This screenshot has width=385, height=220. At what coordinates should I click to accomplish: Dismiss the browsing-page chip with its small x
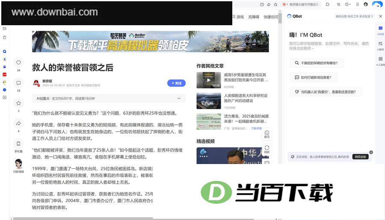coord(371,153)
